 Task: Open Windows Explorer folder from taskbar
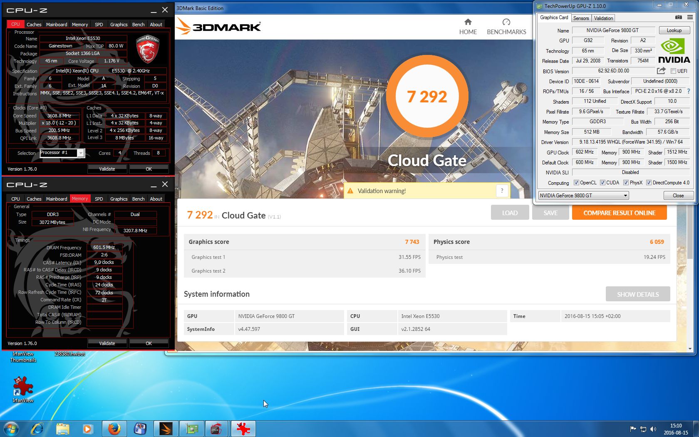point(63,429)
